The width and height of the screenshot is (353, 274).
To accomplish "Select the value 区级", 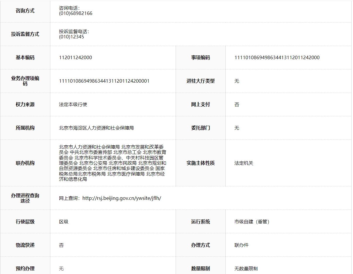I will (x=64, y=222).
